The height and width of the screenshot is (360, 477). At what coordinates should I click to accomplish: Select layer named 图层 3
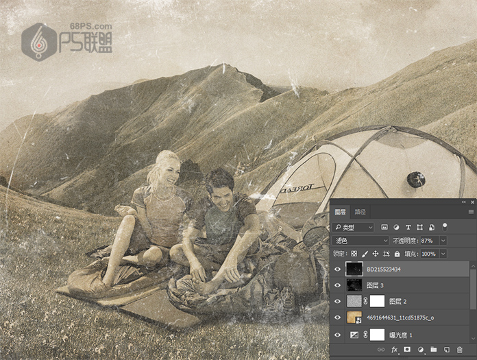point(375,285)
